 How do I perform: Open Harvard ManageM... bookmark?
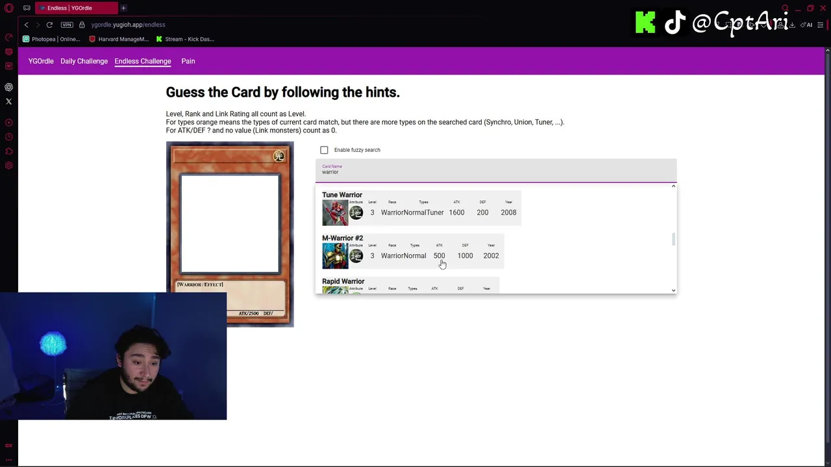coord(119,39)
